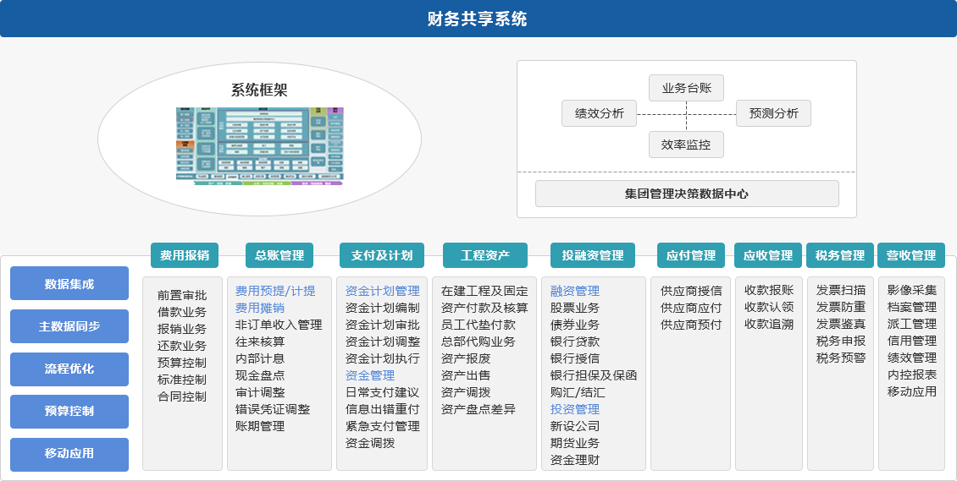Click the 主数据同步 side button
Viewport: 957px width, 481px height.
69,326
